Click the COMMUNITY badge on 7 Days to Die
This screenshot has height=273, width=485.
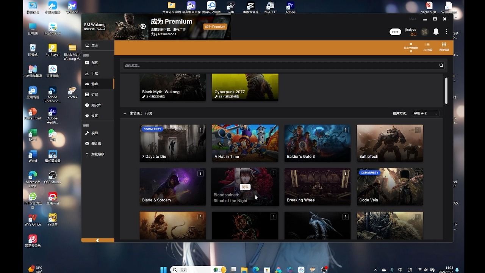[152, 129]
